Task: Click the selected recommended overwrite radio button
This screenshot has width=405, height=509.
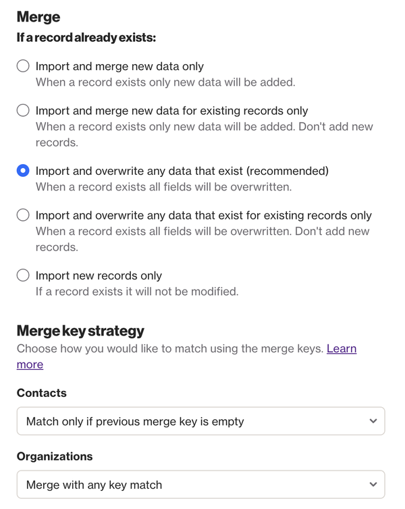Action: tap(23, 171)
